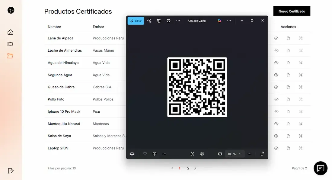Click the QR code image
332x180 pixels.
tap(197, 87)
